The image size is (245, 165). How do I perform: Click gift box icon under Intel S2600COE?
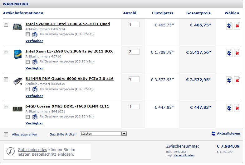(x=35, y=34)
